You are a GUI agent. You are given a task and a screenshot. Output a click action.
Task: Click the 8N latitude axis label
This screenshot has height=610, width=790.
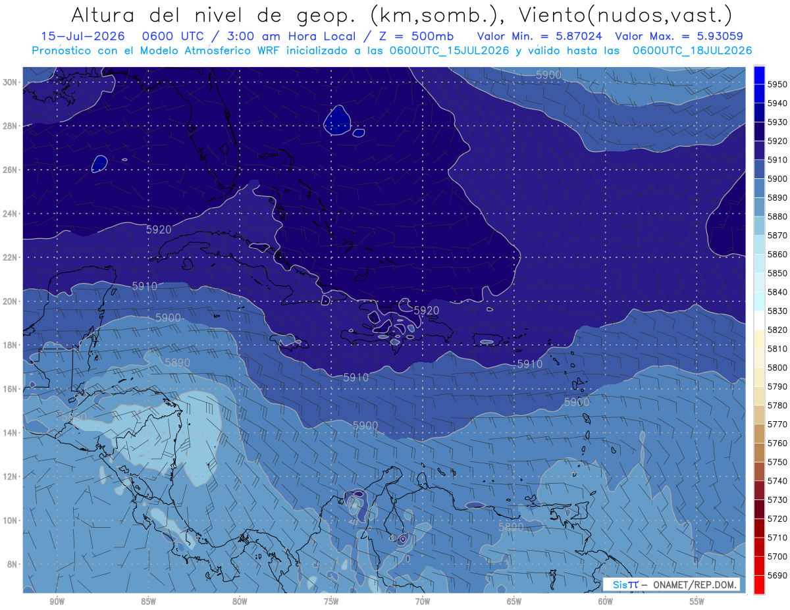(x=13, y=564)
